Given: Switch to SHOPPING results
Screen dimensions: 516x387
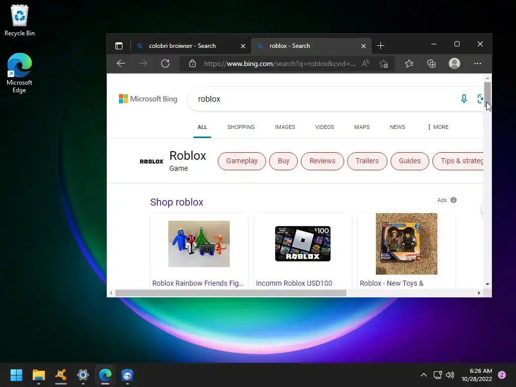Looking at the screenshot, I should (241, 127).
